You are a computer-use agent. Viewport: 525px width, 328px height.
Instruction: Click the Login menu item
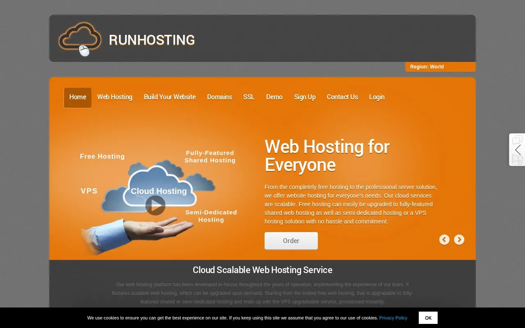click(x=377, y=97)
